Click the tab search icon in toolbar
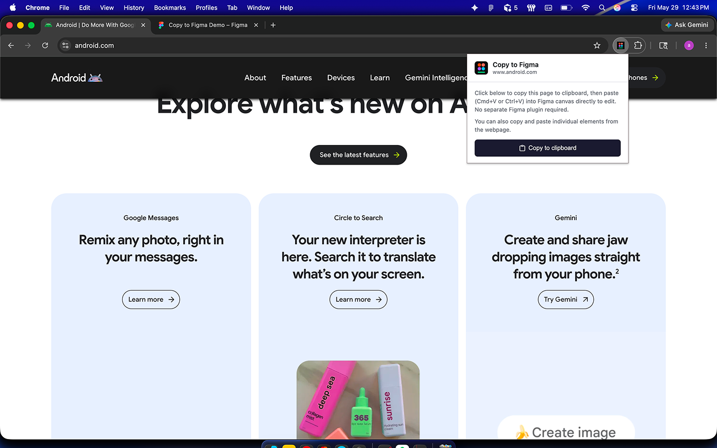Image resolution: width=717 pixels, height=448 pixels. coord(663,45)
